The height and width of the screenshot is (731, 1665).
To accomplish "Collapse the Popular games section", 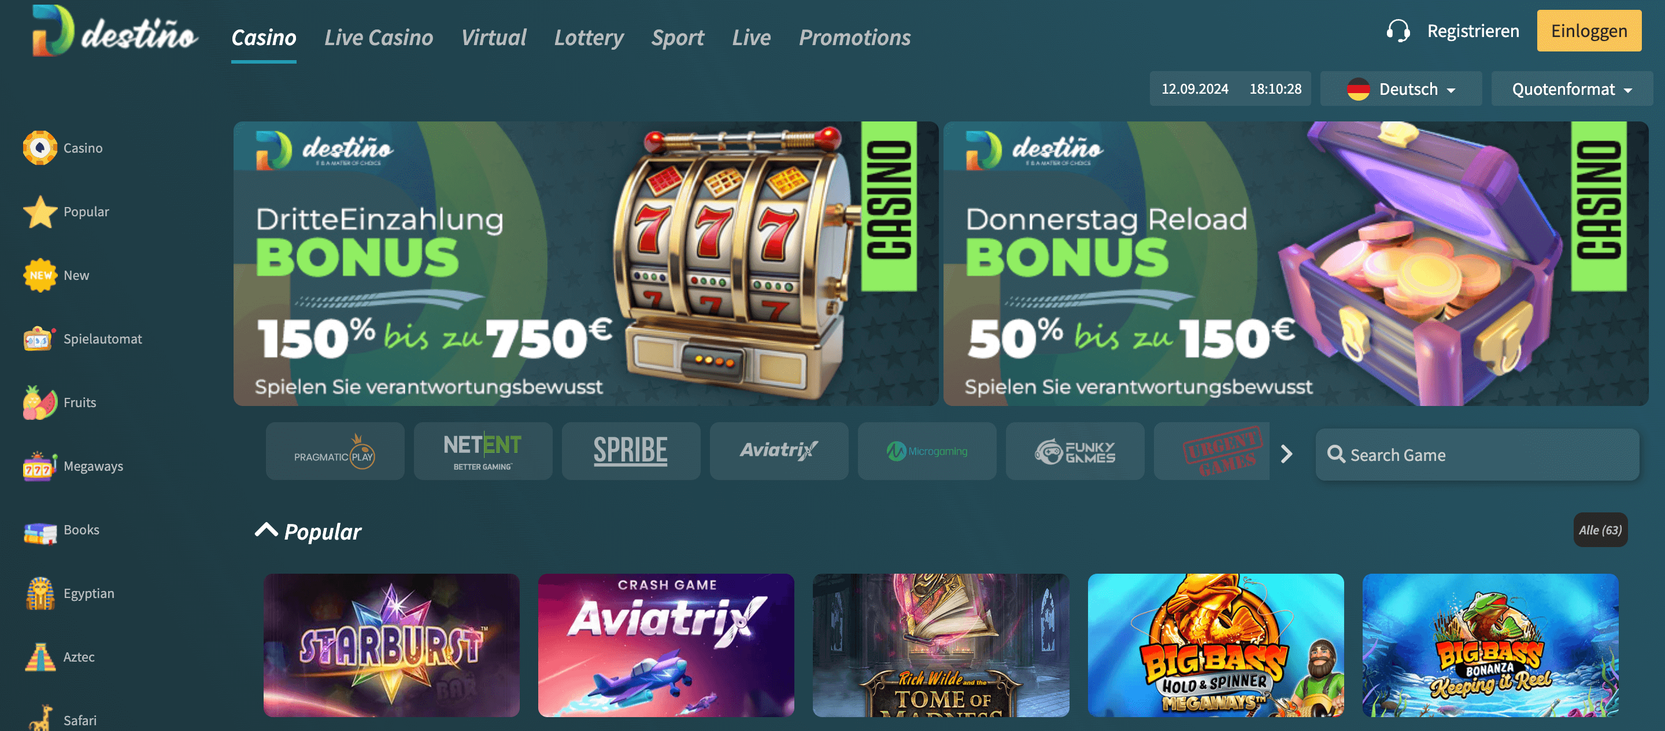I will tap(266, 530).
